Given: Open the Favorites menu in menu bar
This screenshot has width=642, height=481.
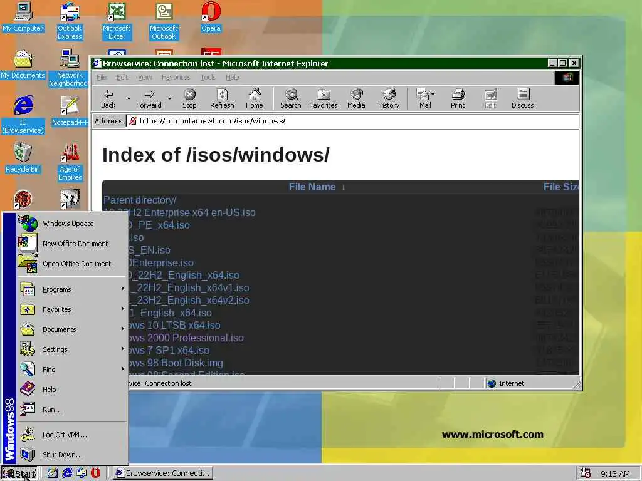Looking at the screenshot, I should pyautogui.click(x=176, y=77).
